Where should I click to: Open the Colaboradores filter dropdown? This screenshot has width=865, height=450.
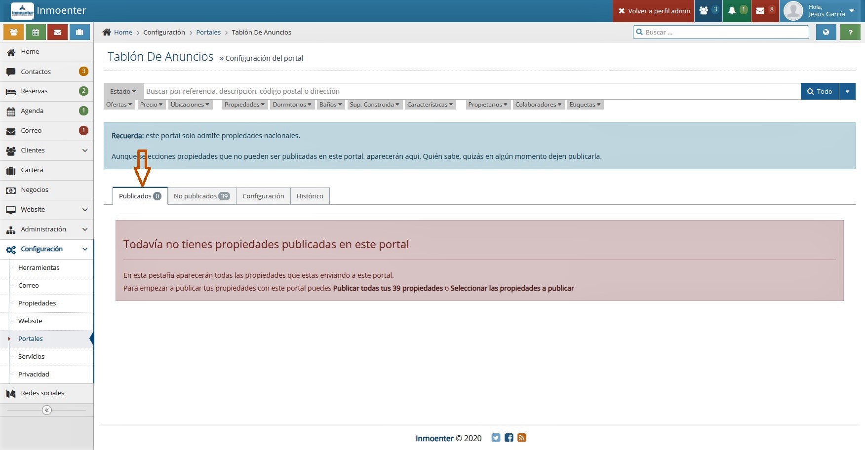(x=538, y=105)
